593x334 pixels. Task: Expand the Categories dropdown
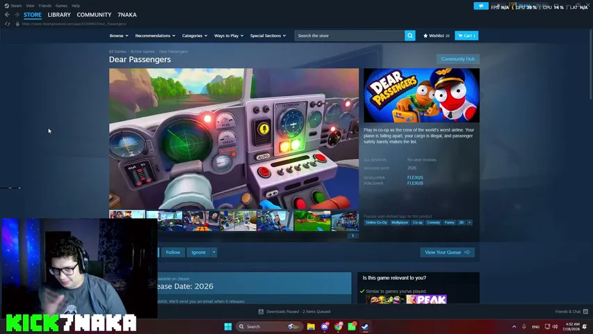pyautogui.click(x=195, y=35)
